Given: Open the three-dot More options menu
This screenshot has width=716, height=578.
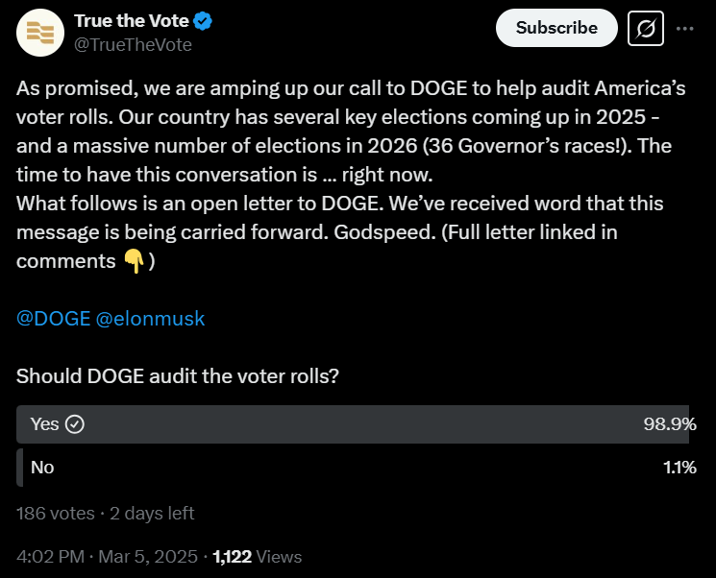Looking at the screenshot, I should [685, 29].
